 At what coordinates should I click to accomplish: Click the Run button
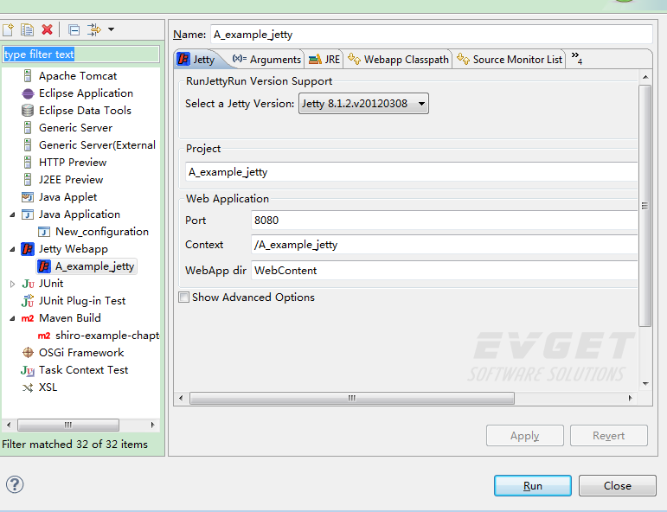pos(533,486)
